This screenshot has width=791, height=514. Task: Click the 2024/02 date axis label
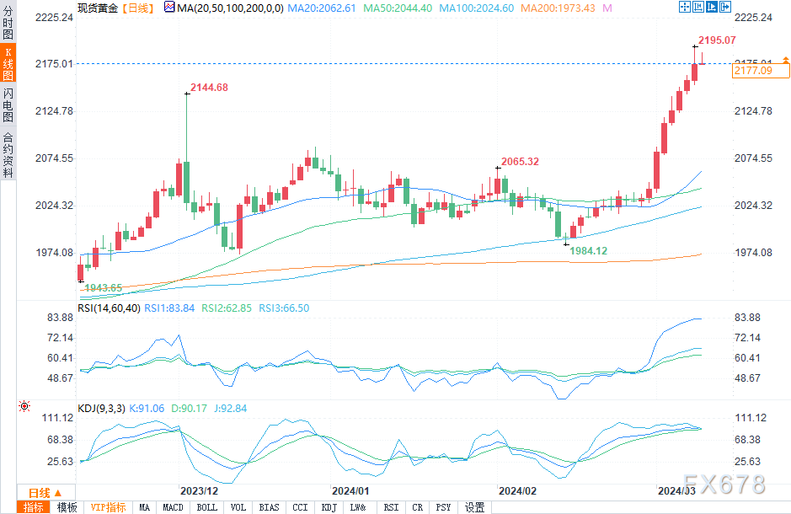click(x=517, y=491)
